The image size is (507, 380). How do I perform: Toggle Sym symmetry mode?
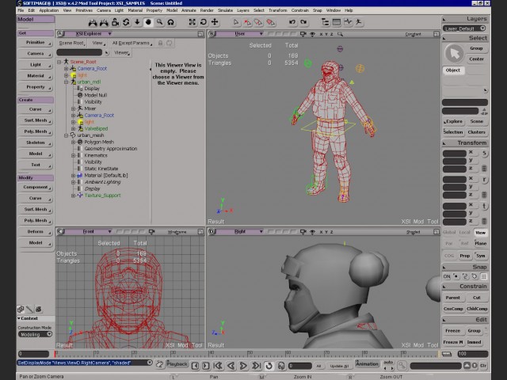click(481, 256)
